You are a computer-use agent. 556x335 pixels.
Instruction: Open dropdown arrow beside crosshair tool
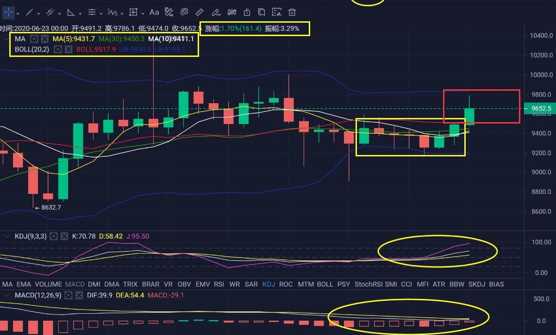coord(18,12)
